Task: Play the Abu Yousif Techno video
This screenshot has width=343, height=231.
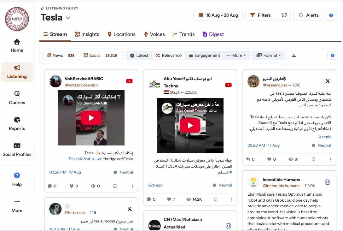Action: 190,125
